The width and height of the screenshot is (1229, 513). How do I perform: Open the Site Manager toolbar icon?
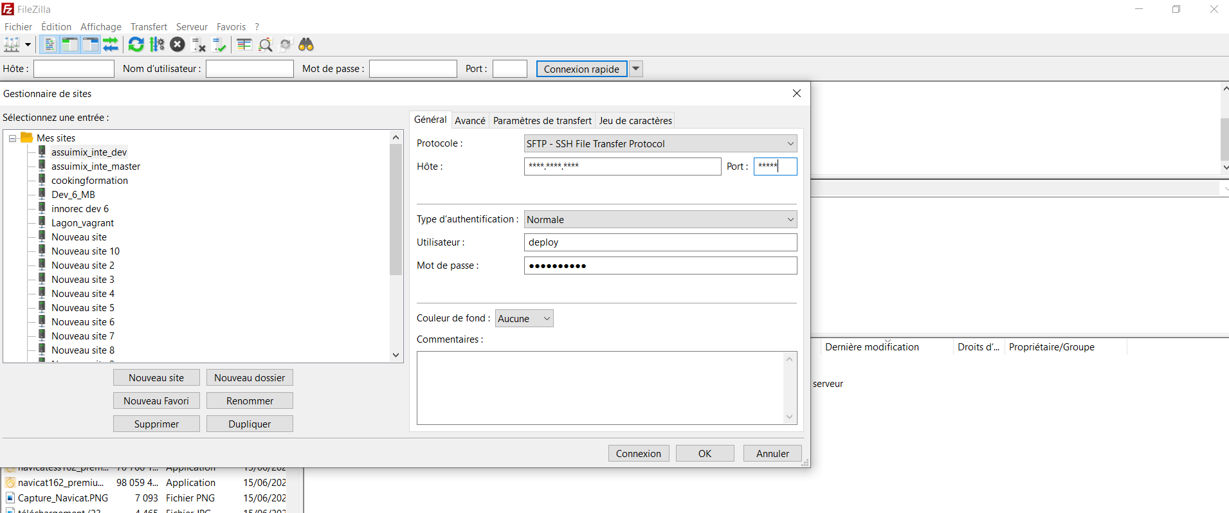tap(12, 44)
